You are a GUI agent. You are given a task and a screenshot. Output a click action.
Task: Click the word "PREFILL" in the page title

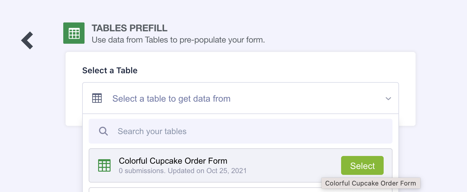148,28
